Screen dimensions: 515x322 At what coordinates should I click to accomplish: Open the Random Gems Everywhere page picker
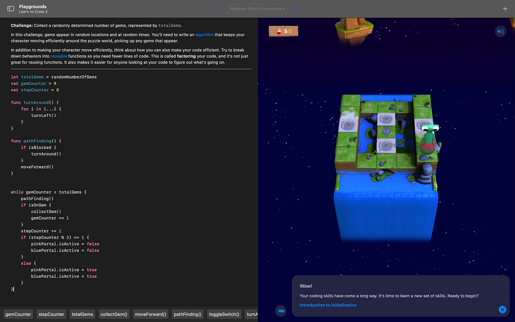pyautogui.click(x=257, y=8)
